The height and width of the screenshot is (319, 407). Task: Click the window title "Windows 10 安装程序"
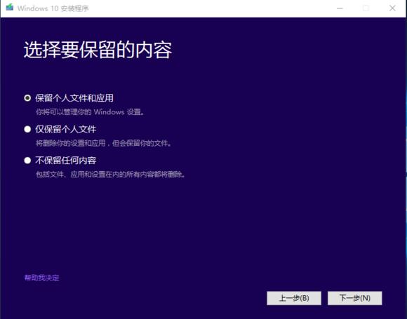point(53,8)
